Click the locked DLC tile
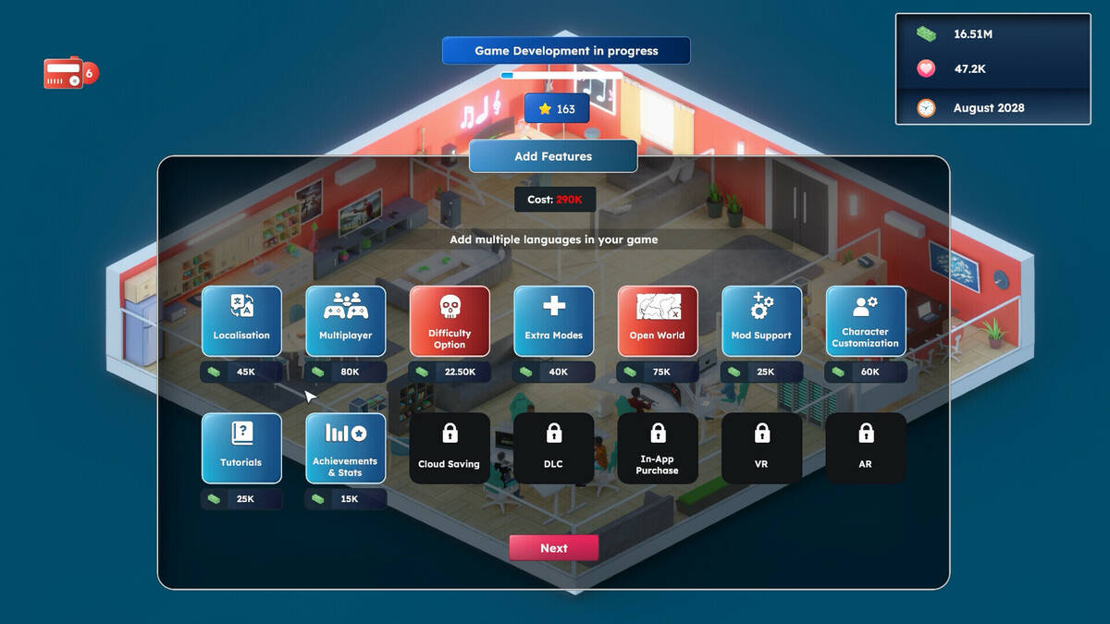Image resolution: width=1110 pixels, height=624 pixels. tap(553, 448)
